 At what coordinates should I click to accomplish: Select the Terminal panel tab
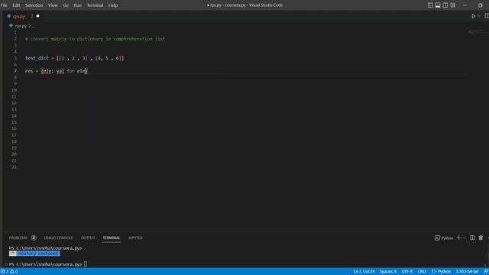click(x=112, y=238)
